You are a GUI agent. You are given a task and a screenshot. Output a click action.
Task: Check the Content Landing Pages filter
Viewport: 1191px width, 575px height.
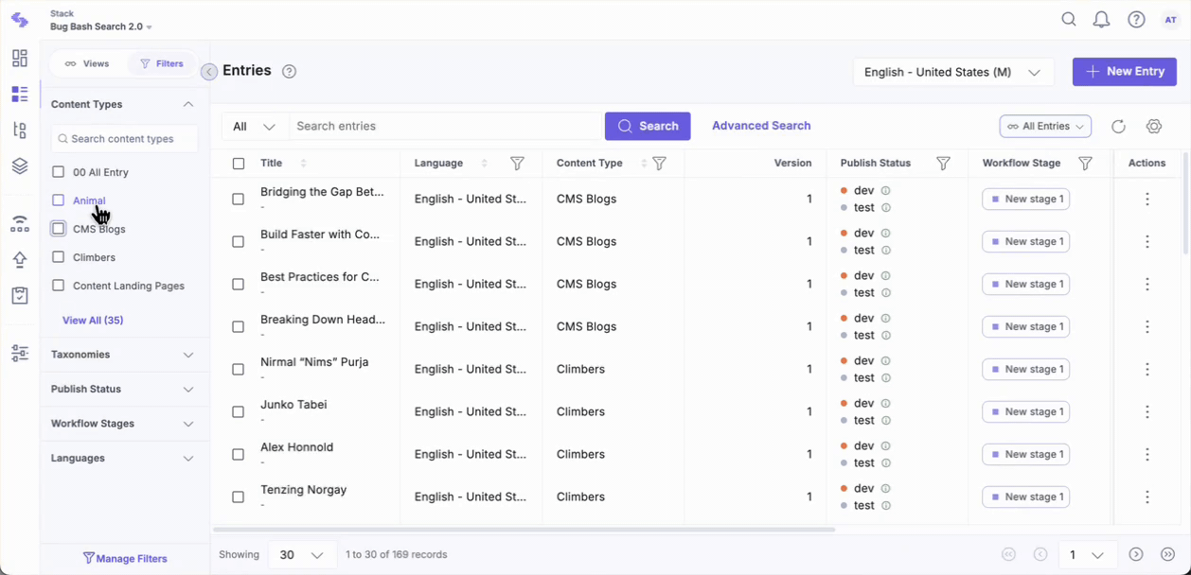click(x=59, y=286)
